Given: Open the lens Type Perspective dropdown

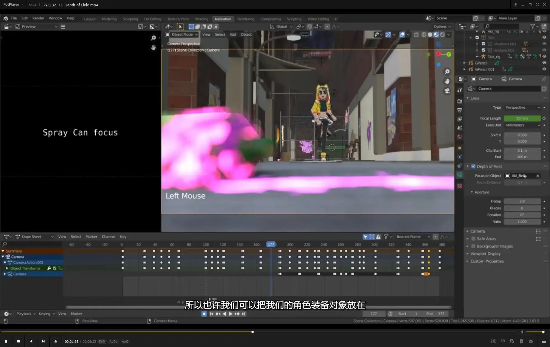Looking at the screenshot, I should (x=522, y=107).
